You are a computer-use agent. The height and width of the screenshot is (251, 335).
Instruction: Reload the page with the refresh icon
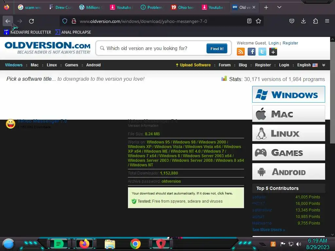pyautogui.click(x=31, y=21)
